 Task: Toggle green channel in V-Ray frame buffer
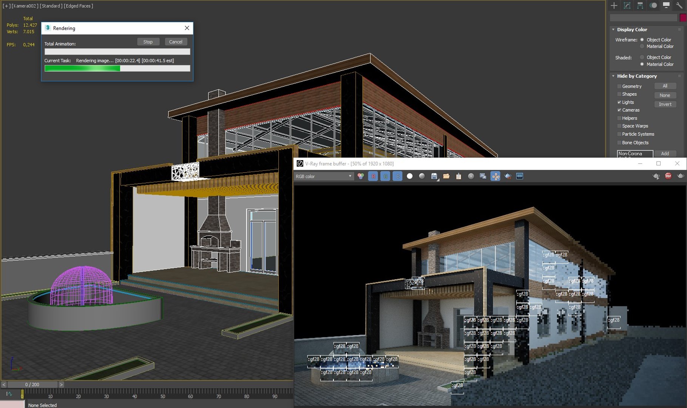point(385,176)
